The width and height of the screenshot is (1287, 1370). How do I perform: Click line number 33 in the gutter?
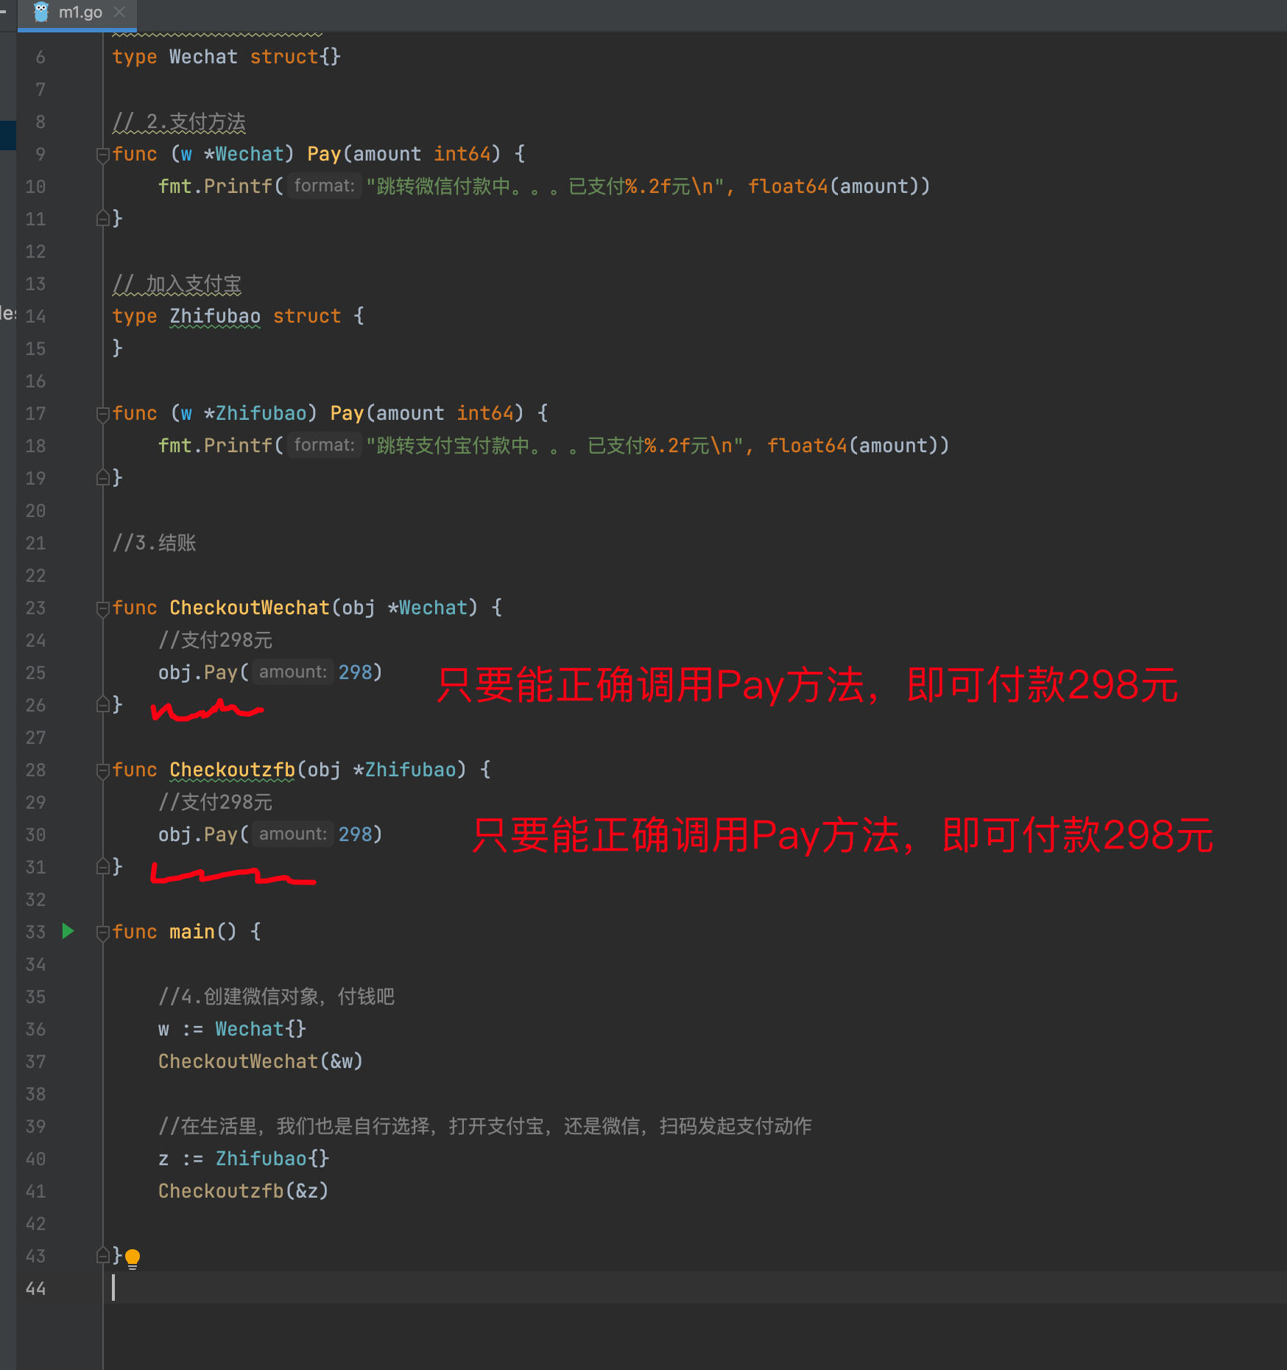click(x=35, y=932)
